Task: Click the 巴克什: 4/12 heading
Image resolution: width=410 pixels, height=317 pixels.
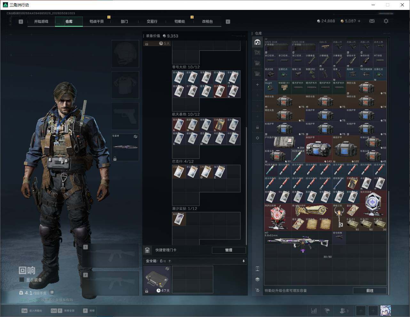Action: pyautogui.click(x=183, y=162)
